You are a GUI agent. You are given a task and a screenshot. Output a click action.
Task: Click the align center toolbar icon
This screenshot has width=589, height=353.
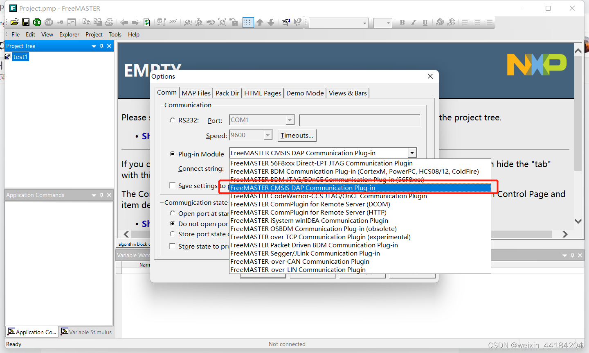pyautogui.click(x=477, y=23)
